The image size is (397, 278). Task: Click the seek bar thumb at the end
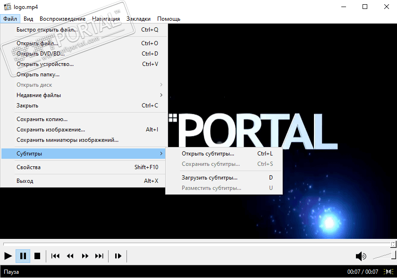click(x=393, y=244)
